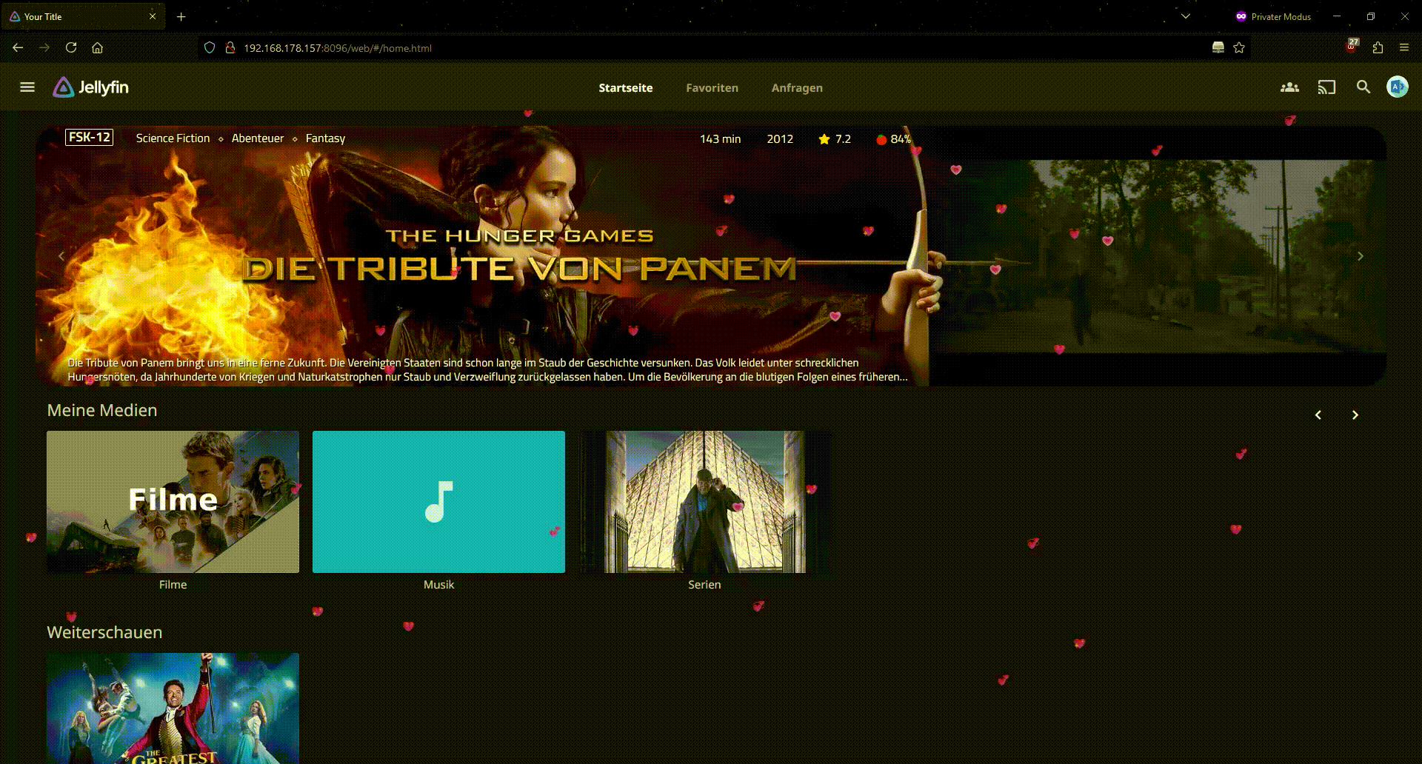Switch to Favoriten tab
The height and width of the screenshot is (764, 1422).
click(x=712, y=87)
